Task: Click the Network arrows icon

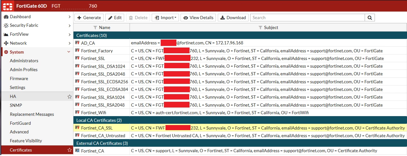Action: [x=6, y=43]
